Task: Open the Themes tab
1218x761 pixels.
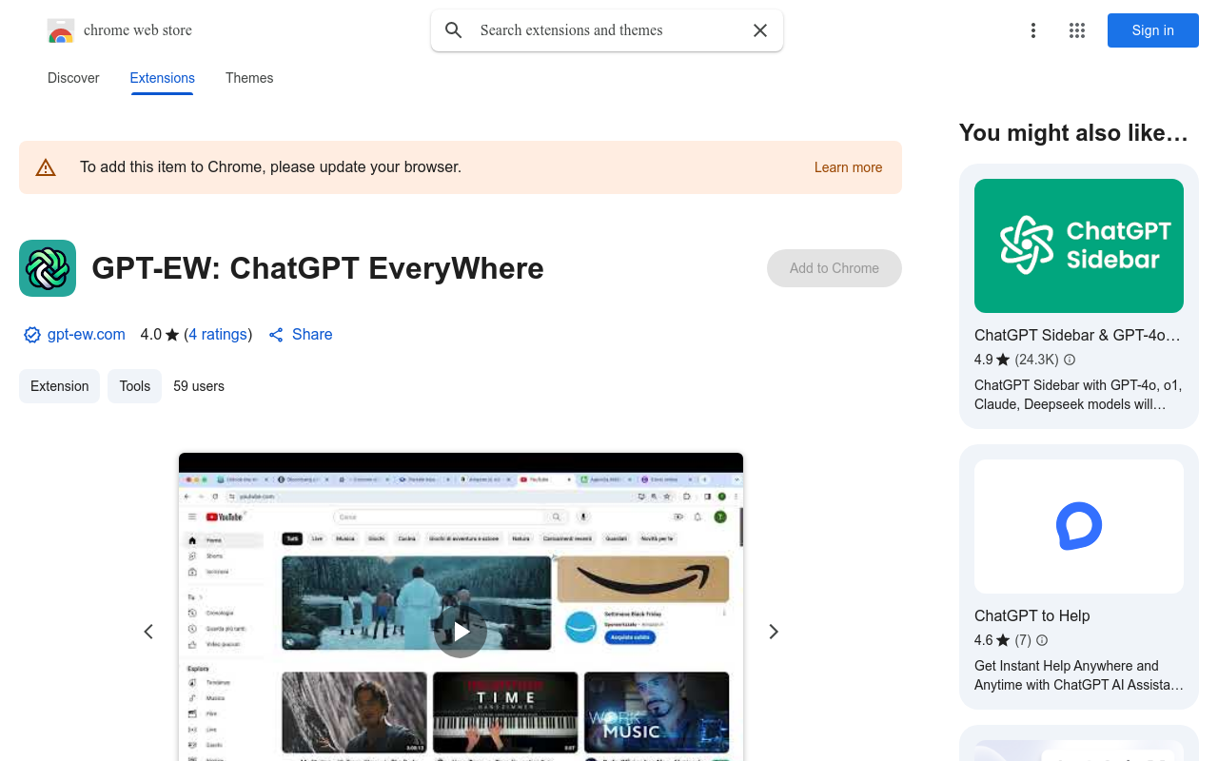Action: (x=249, y=78)
